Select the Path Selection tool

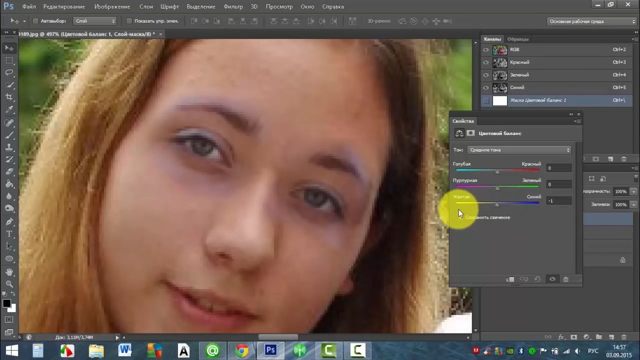(9, 246)
